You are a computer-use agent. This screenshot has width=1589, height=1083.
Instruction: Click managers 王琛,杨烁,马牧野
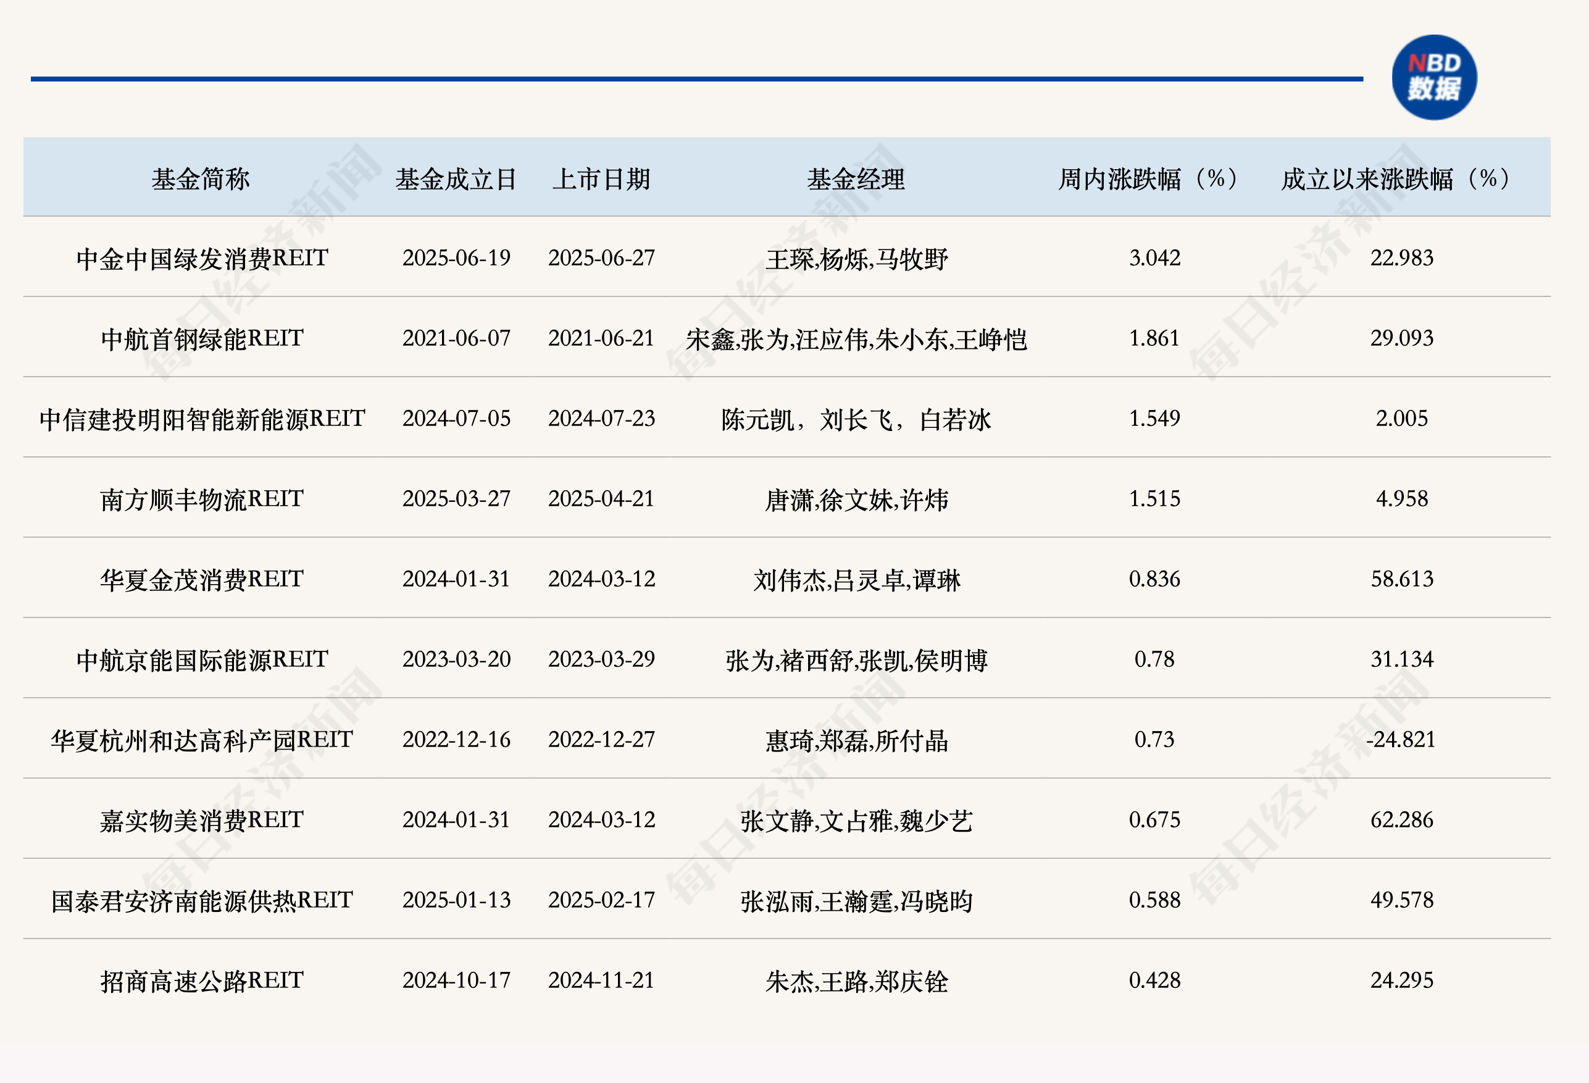857,259
